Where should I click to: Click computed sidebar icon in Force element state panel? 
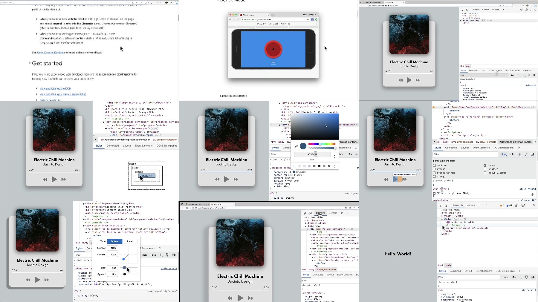(x=533, y=154)
